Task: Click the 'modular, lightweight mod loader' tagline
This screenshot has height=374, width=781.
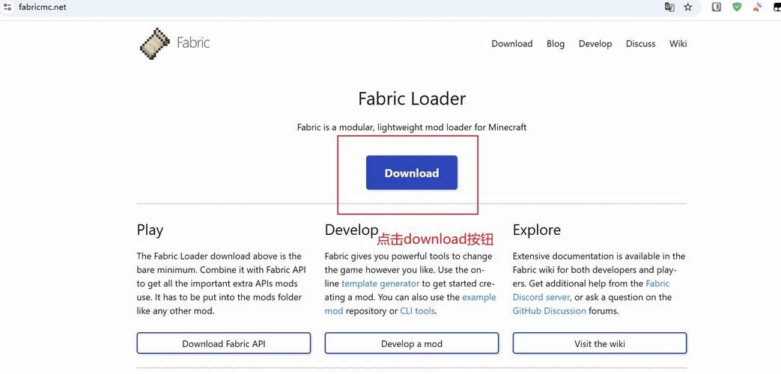Action: point(411,127)
